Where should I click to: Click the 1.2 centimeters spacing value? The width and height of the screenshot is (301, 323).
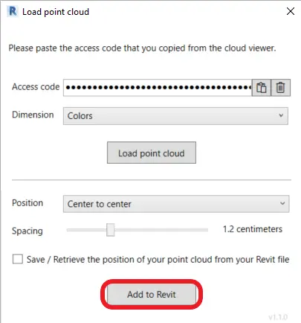point(253,229)
